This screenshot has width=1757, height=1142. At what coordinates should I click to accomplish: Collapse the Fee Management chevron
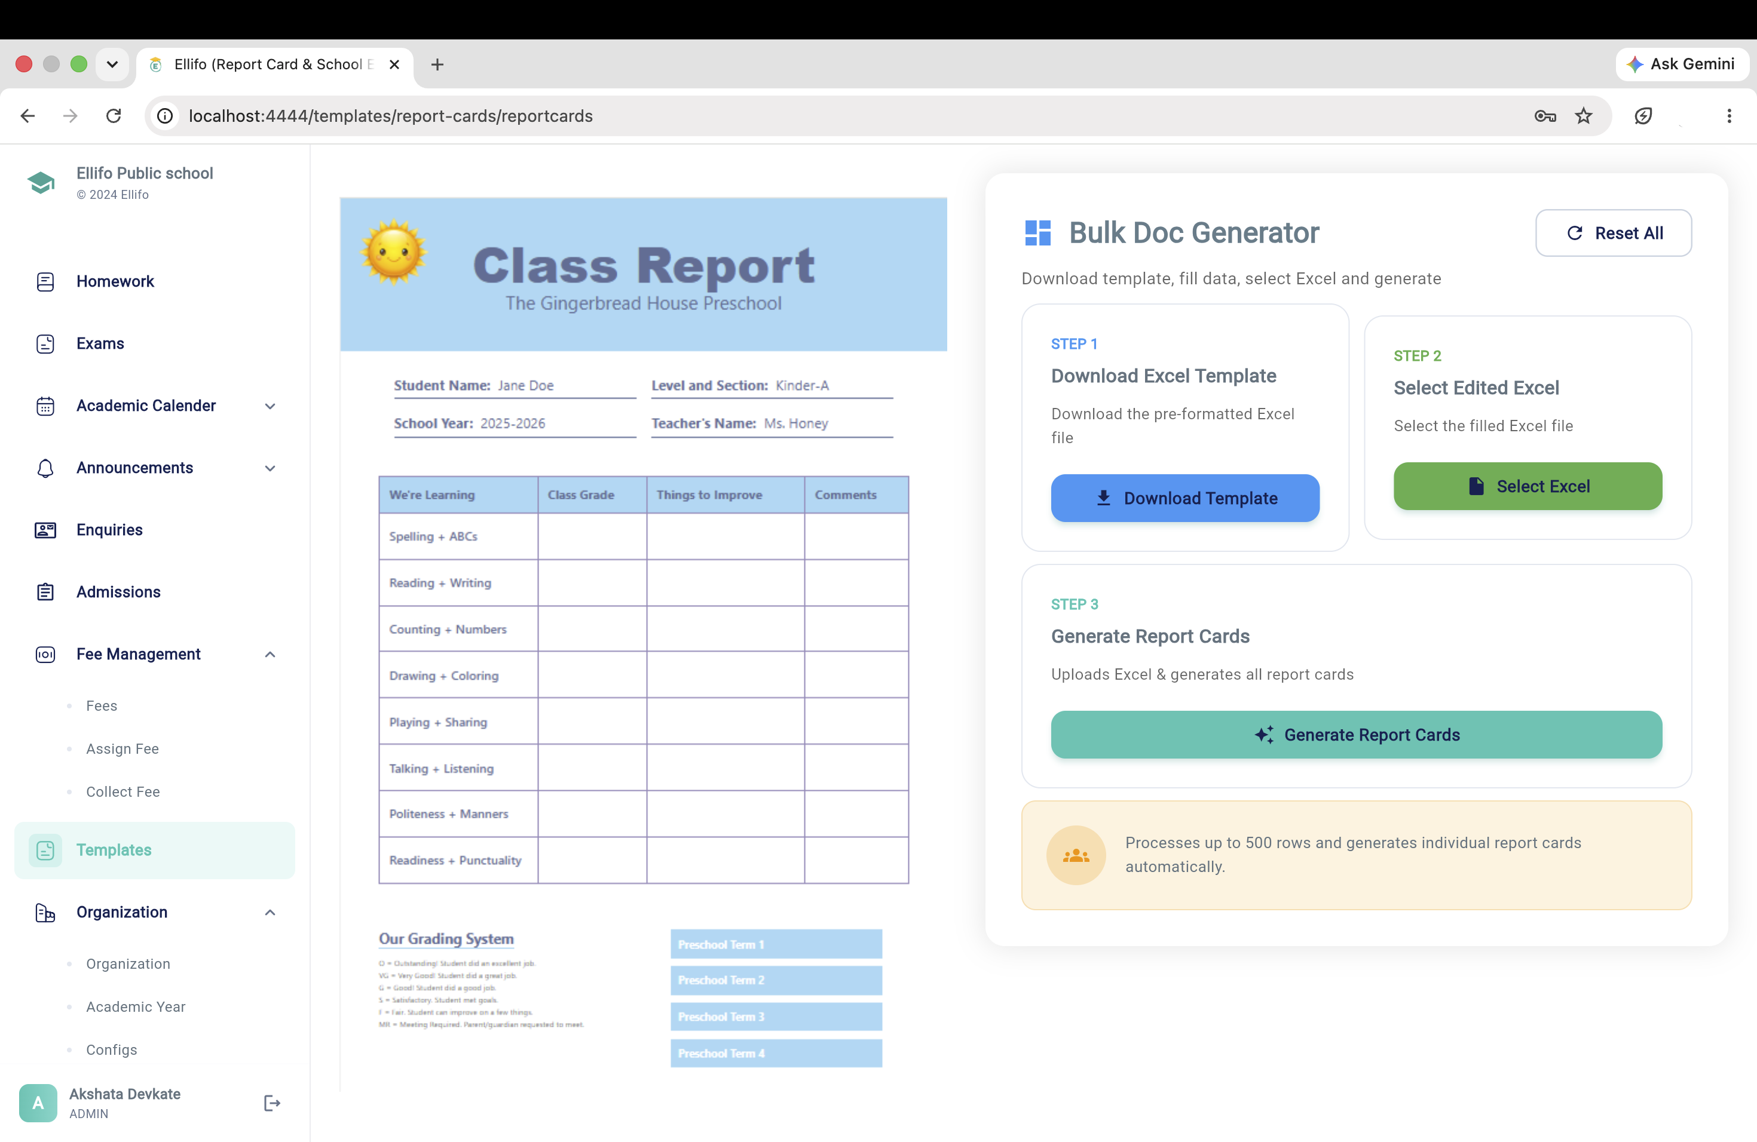click(x=270, y=655)
